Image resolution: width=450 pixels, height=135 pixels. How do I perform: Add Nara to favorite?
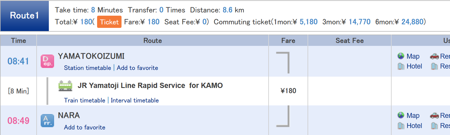[85, 127]
